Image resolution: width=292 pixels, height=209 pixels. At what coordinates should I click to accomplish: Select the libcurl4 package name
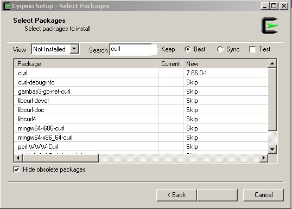pos(27,119)
